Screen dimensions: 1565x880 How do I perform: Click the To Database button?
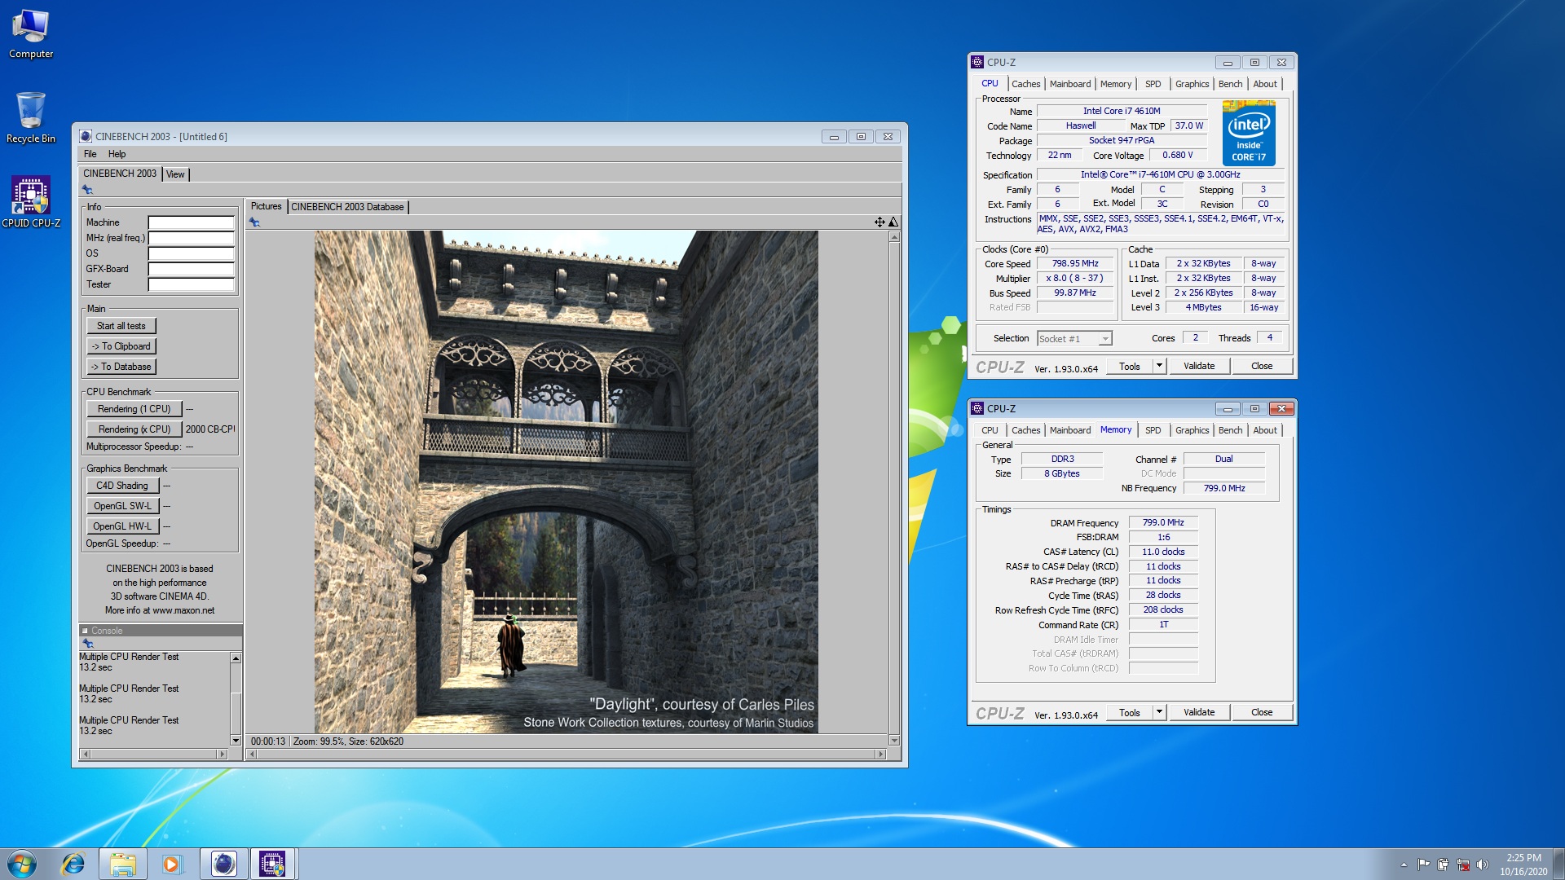121,367
